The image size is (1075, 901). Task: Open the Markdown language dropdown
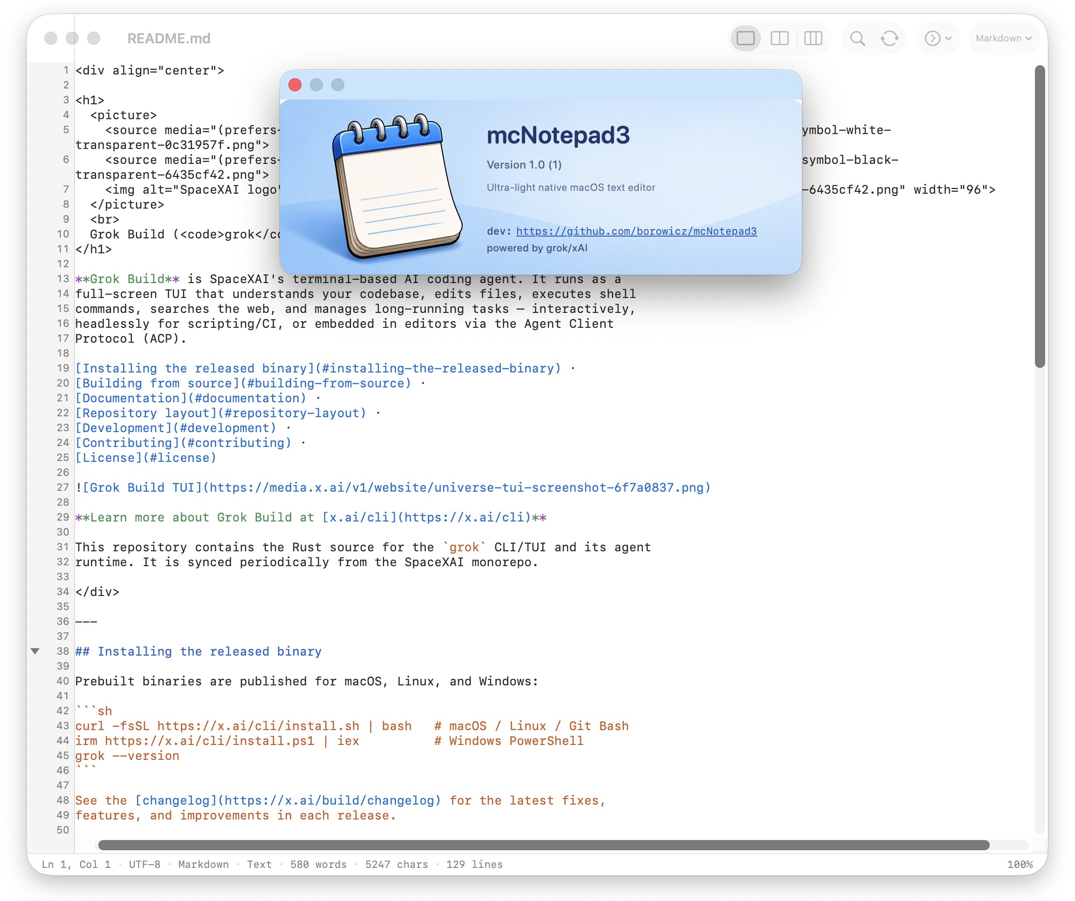(x=1003, y=38)
